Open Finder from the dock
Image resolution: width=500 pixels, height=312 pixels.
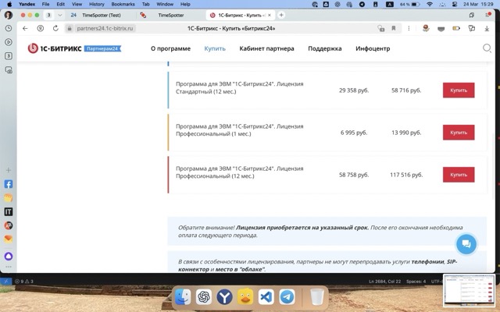(183, 297)
